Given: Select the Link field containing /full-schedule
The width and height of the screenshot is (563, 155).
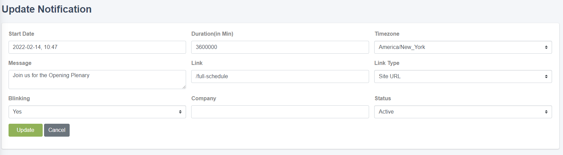Looking at the screenshot, I should point(280,76).
